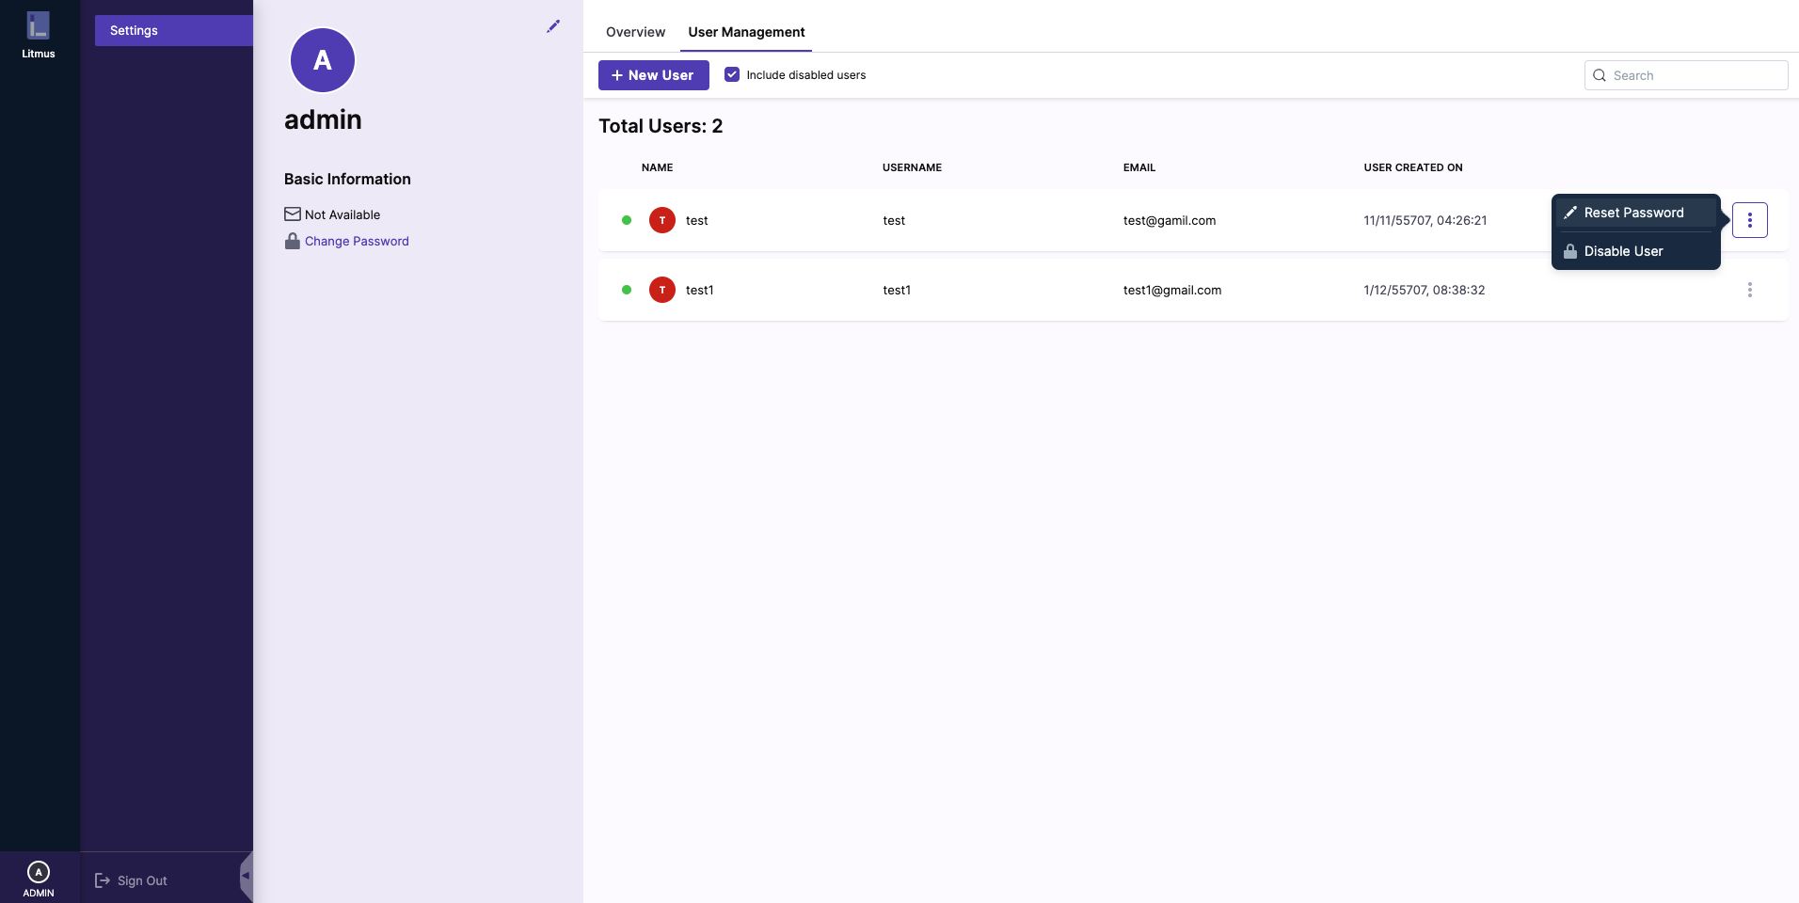This screenshot has width=1799, height=903.
Task: Select Disable User in the popup menu
Action: click(x=1623, y=251)
